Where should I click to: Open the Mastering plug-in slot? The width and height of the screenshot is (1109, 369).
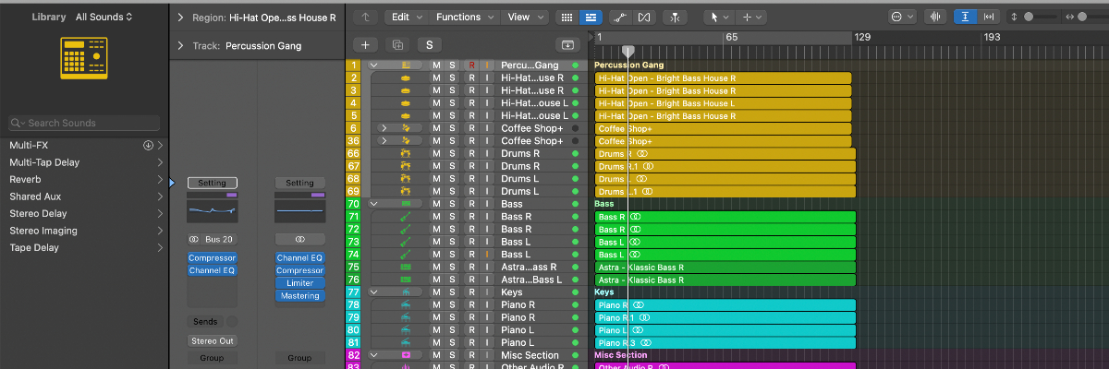(x=299, y=296)
